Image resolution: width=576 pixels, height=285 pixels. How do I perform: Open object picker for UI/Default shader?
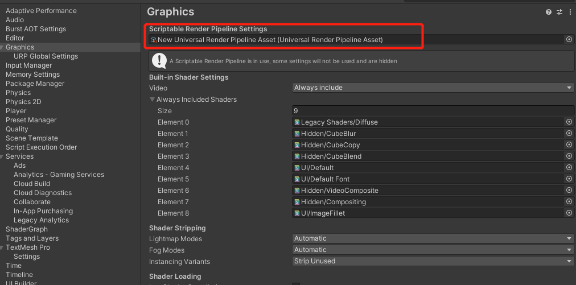point(569,167)
